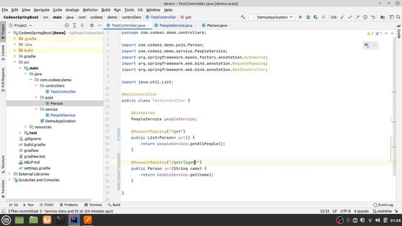
Task: Expand External Libraries node
Action: tap(9, 174)
